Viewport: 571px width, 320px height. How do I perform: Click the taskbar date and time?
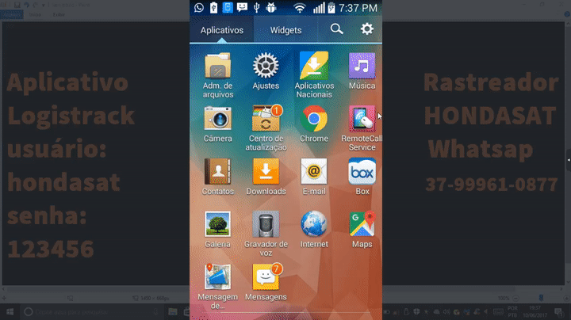pos(535,312)
